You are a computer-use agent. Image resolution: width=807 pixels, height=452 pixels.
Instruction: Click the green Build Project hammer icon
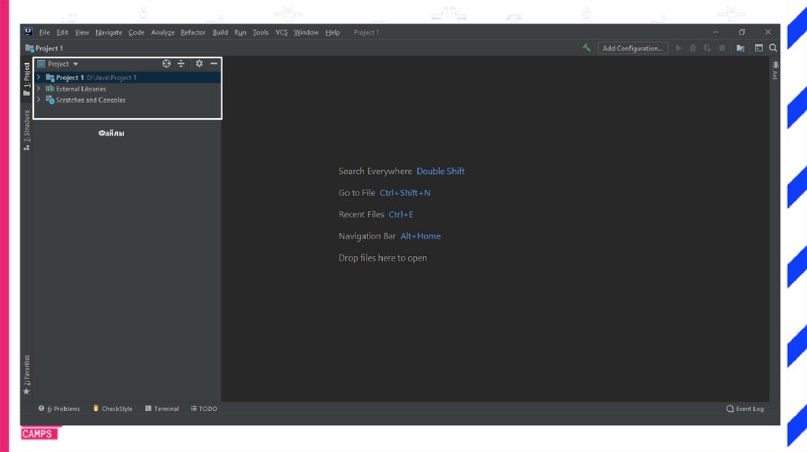[586, 48]
